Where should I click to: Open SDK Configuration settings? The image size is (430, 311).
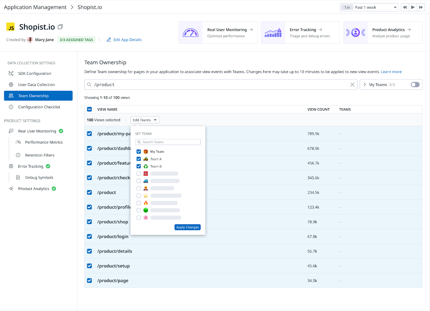coord(35,73)
